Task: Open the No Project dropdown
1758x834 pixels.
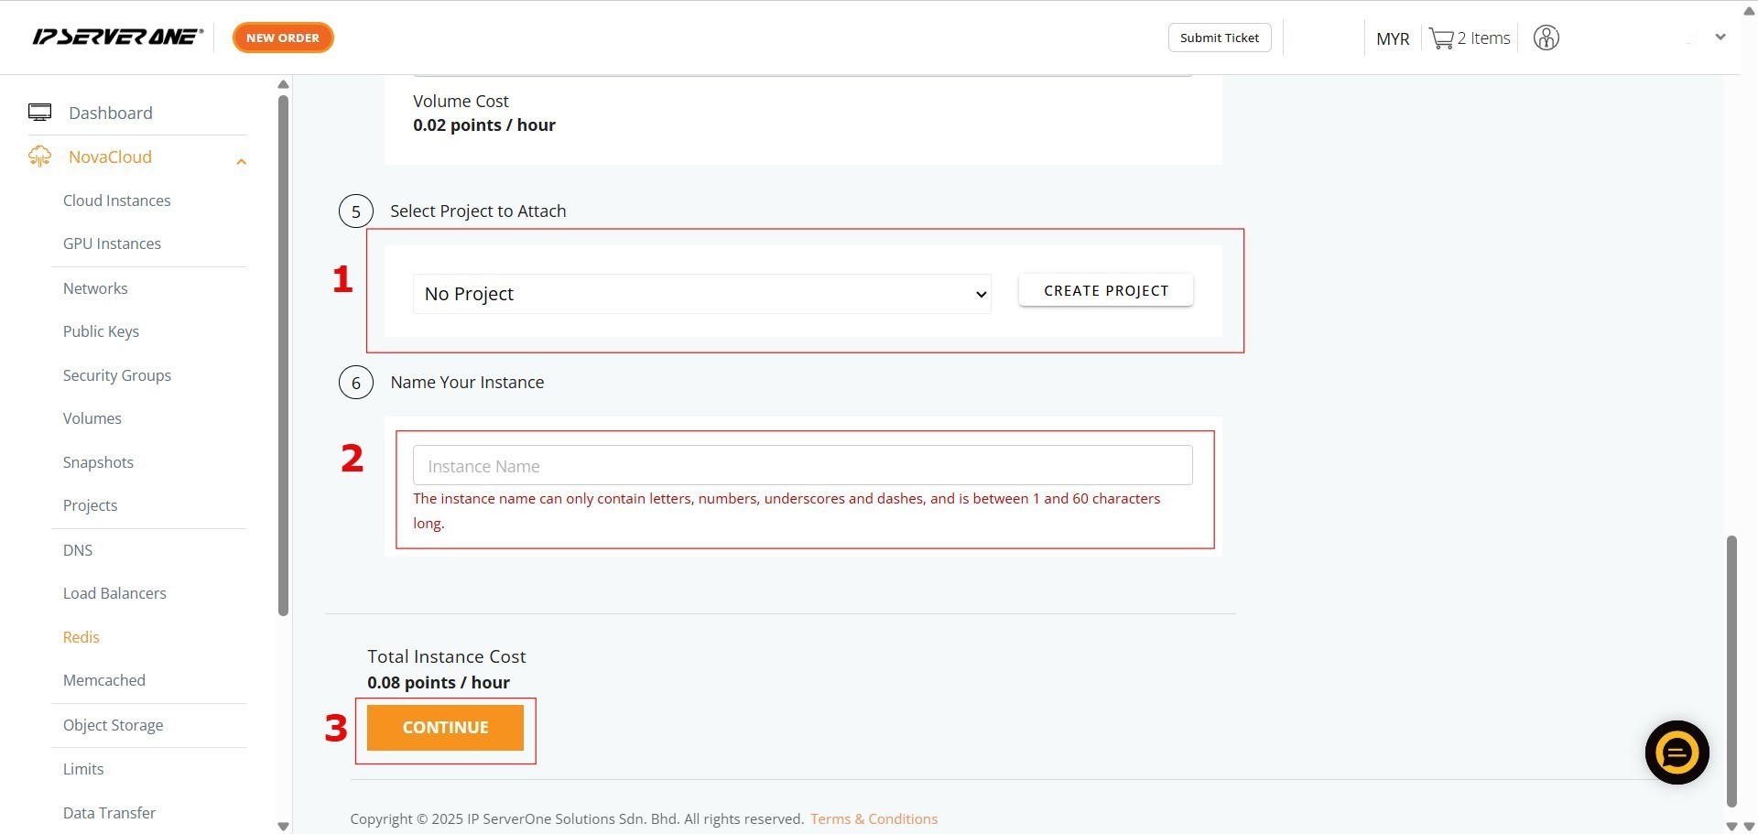Action: [x=701, y=294]
